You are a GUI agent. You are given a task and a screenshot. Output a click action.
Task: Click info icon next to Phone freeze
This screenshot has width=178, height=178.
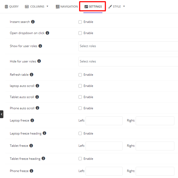pos(31,171)
